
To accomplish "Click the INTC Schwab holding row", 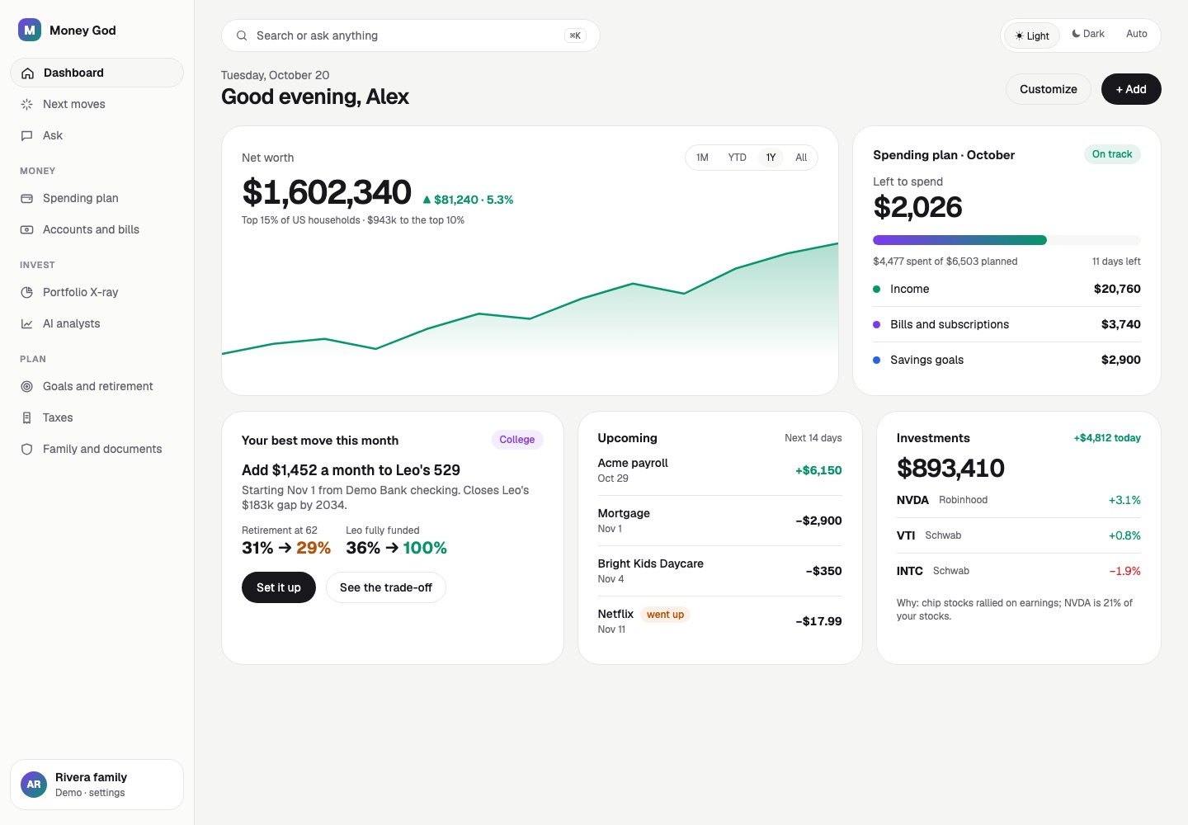I will click(x=1019, y=571).
